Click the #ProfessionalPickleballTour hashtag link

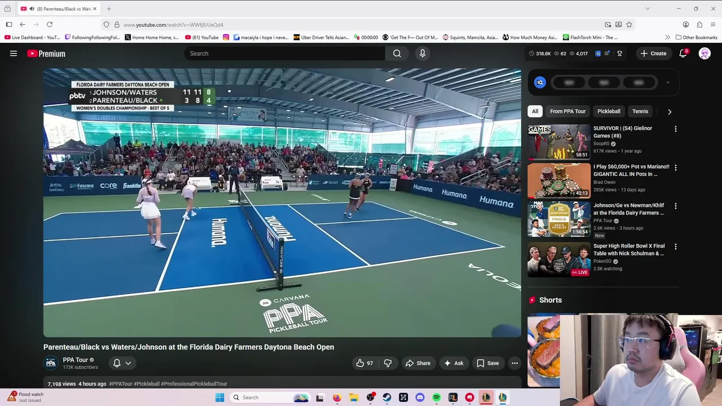(x=194, y=384)
